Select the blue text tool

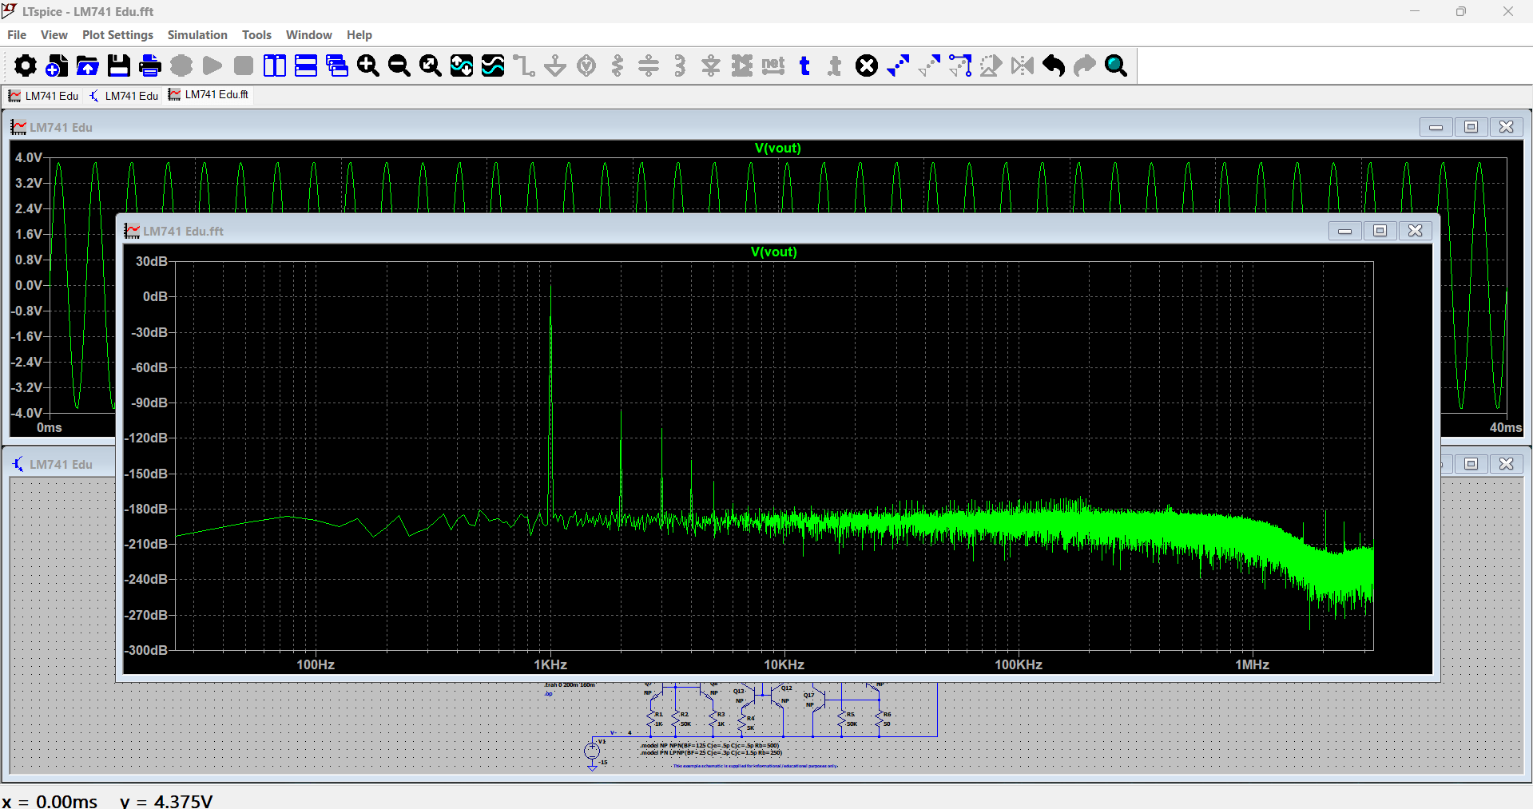804,65
